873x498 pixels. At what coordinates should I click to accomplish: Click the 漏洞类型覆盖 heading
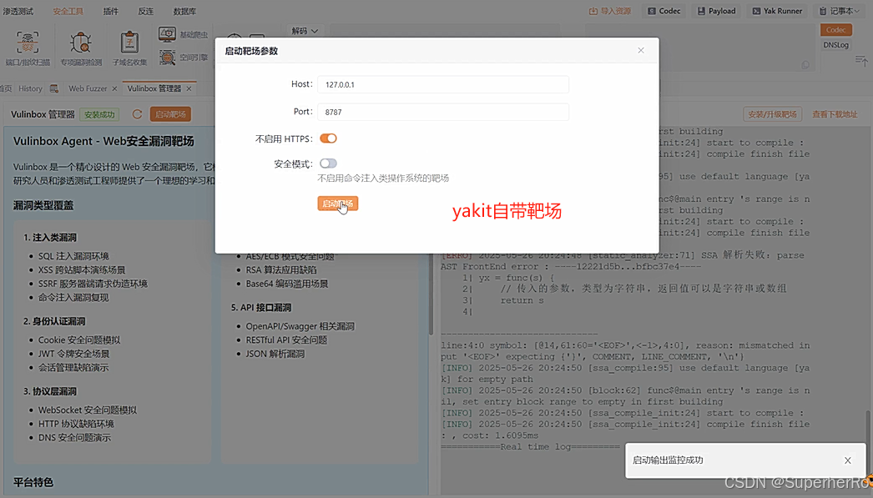(x=43, y=206)
